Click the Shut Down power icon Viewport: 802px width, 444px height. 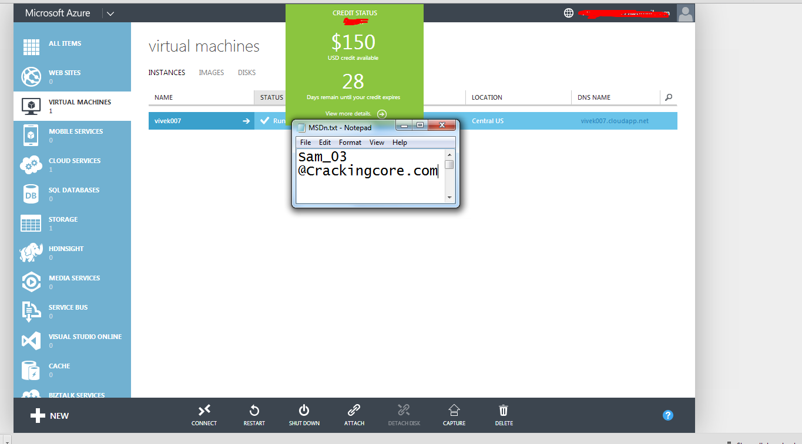click(x=304, y=410)
